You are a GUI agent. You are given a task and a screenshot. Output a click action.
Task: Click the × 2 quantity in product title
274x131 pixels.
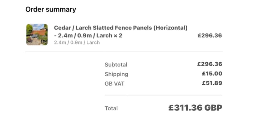click(x=118, y=36)
